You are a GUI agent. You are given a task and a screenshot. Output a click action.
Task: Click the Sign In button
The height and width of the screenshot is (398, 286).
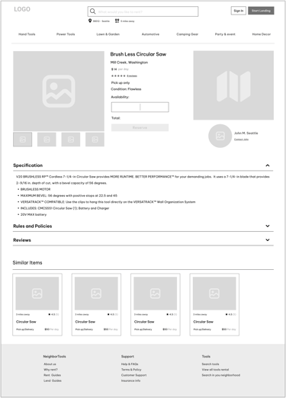pos(239,11)
